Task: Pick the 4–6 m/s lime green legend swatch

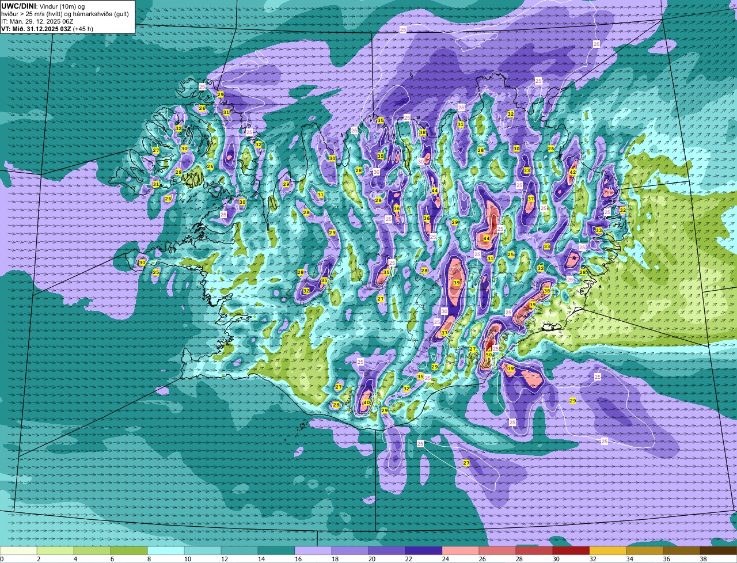Action: point(92,551)
